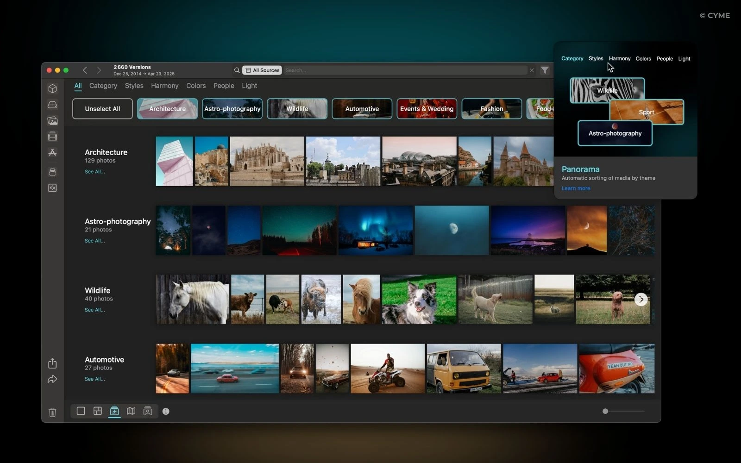Open the people view at the bottom toolbar

[x=148, y=411]
